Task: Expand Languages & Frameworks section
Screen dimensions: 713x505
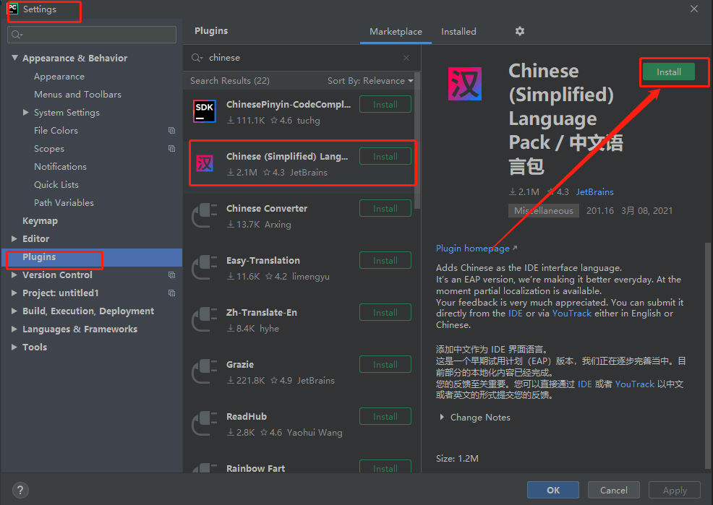Action: pos(14,329)
